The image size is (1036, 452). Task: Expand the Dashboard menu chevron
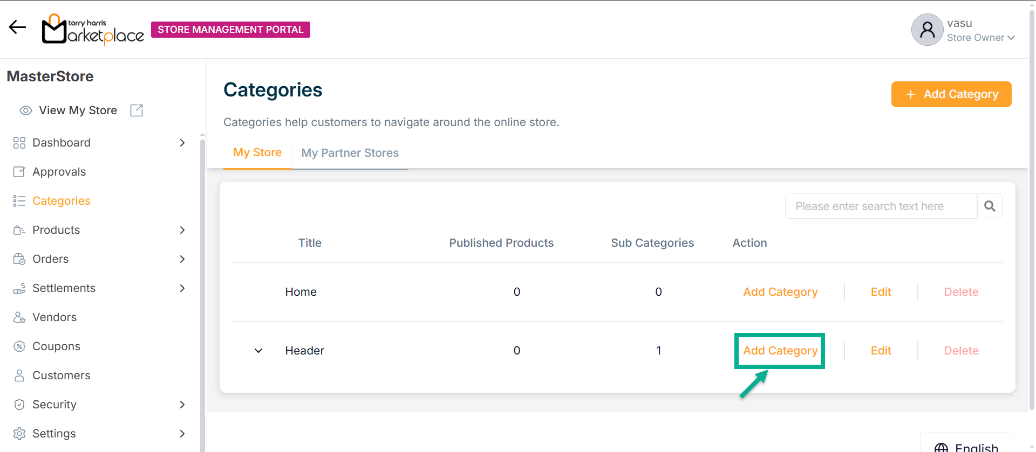coord(182,143)
